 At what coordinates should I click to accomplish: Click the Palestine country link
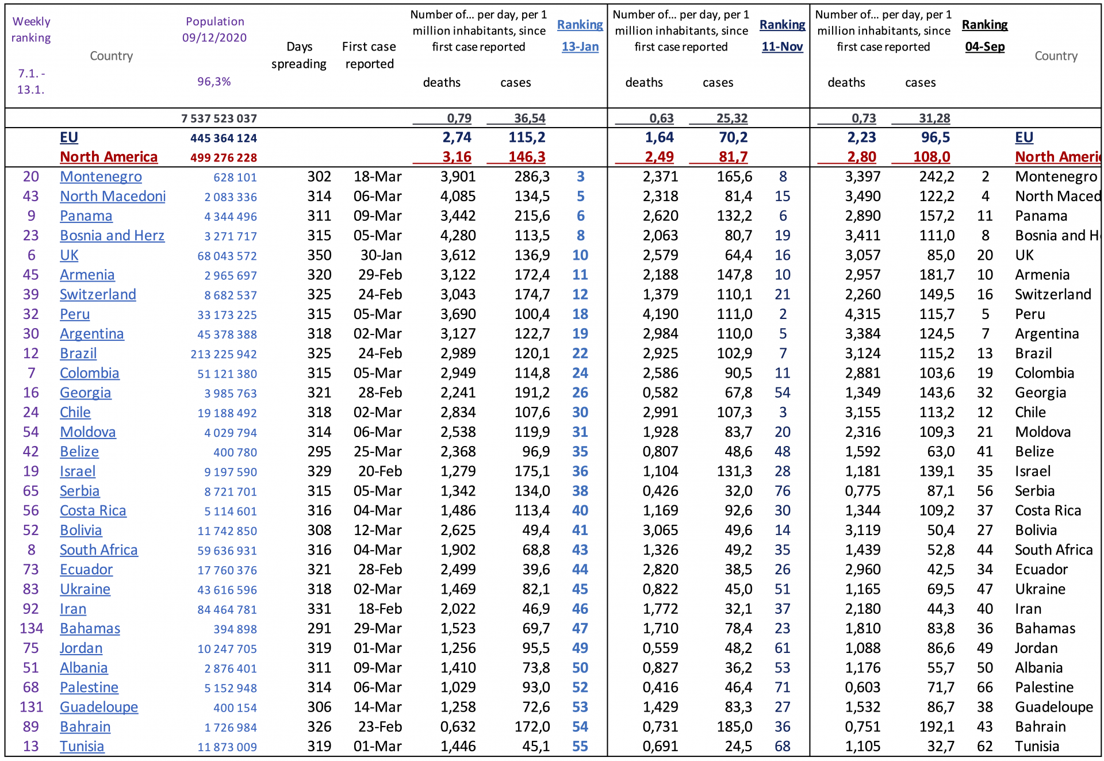(x=89, y=687)
